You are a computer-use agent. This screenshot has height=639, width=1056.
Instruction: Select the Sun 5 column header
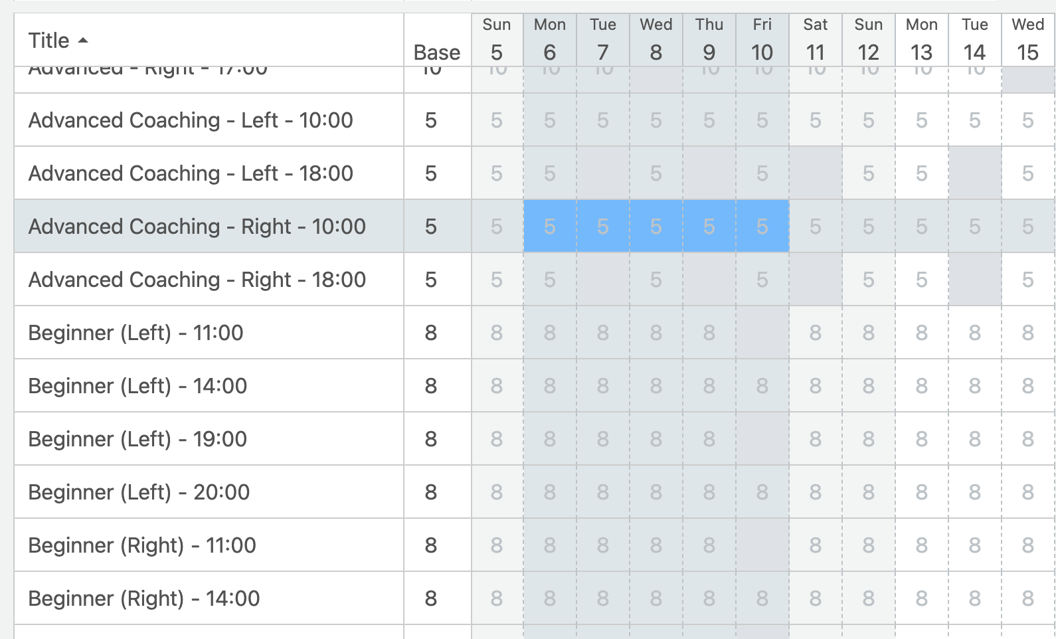click(497, 40)
